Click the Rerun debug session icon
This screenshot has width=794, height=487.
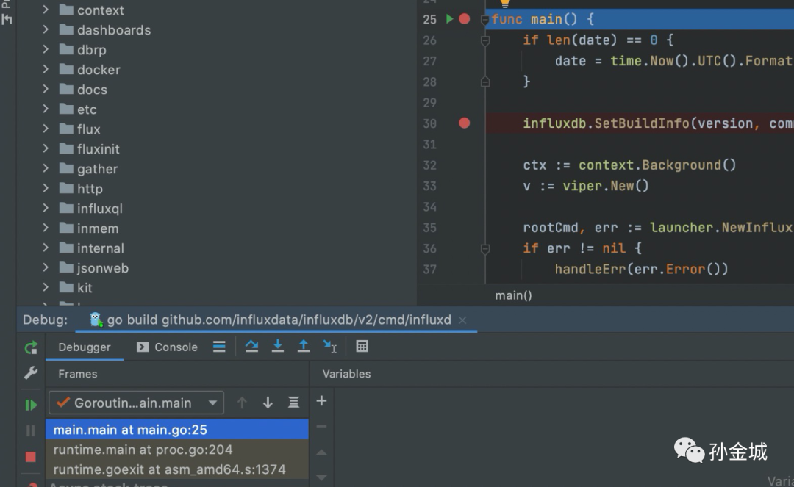click(31, 347)
